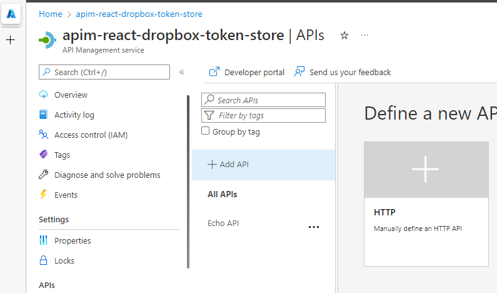Click the plus sign on HTTP tile
497x293 pixels.
(x=425, y=169)
